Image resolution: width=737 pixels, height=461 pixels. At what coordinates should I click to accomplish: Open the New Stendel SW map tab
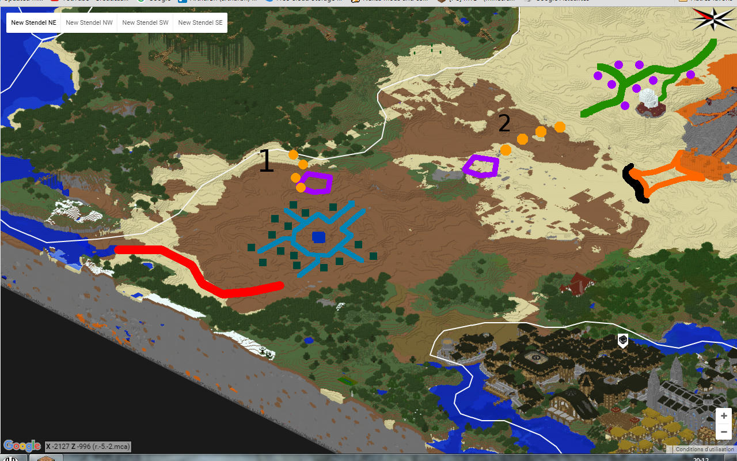pos(145,23)
